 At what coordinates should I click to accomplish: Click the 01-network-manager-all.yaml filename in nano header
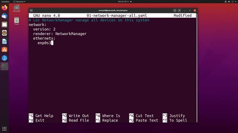[x=117, y=16]
